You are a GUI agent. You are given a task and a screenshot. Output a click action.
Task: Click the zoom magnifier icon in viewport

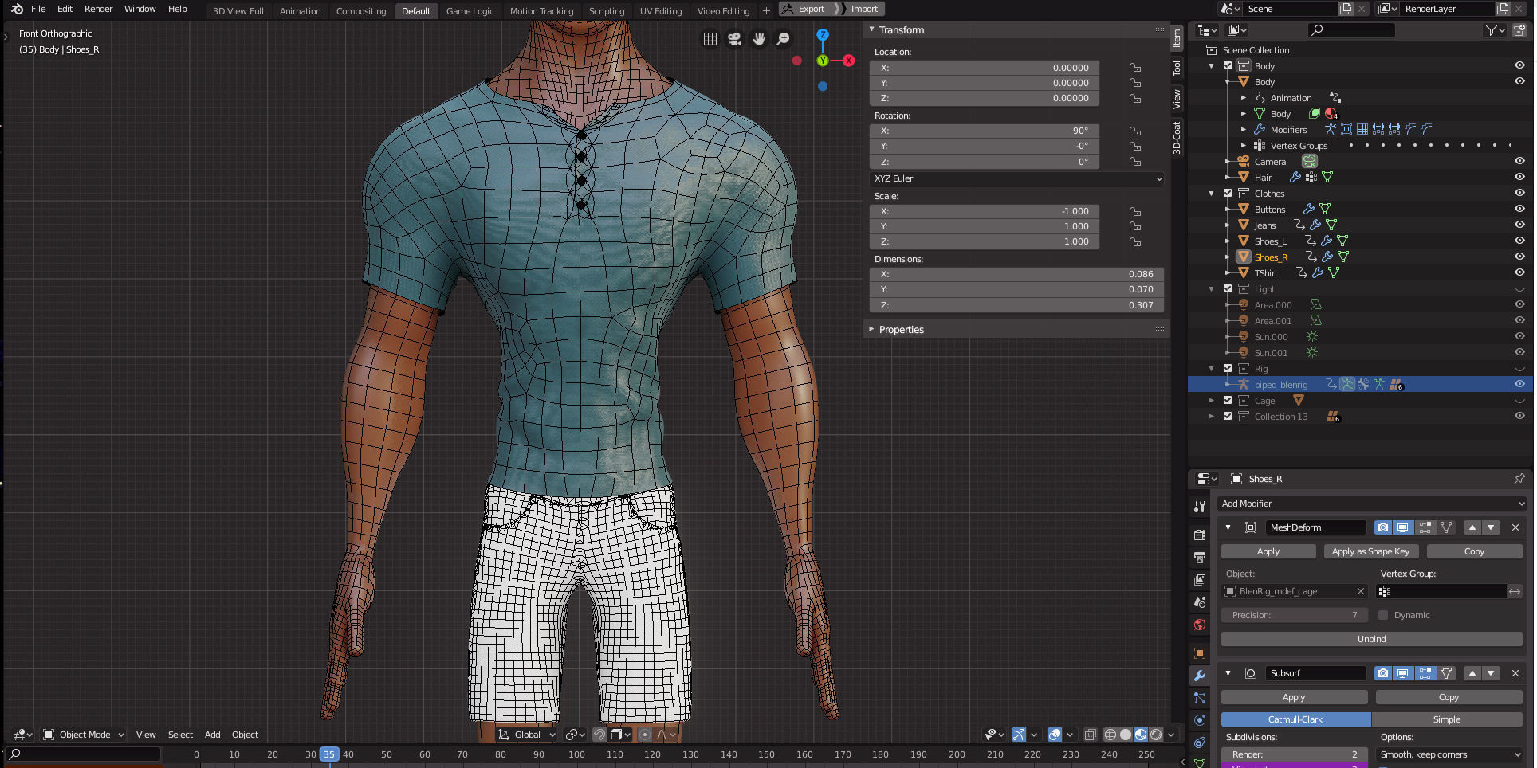[x=784, y=39]
